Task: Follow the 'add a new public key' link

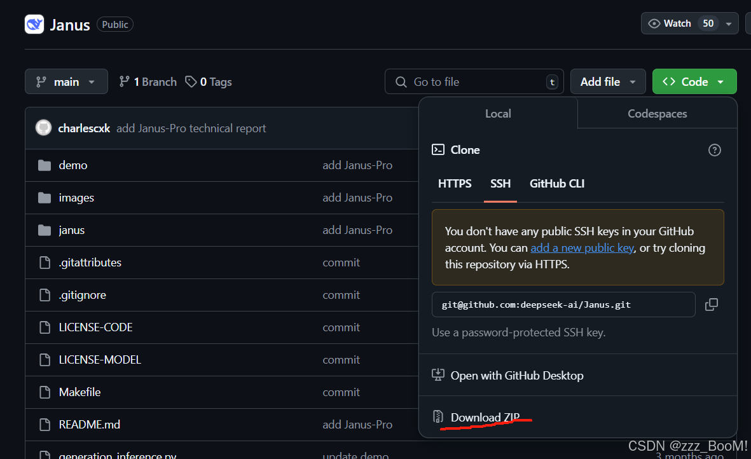Action: click(x=582, y=248)
